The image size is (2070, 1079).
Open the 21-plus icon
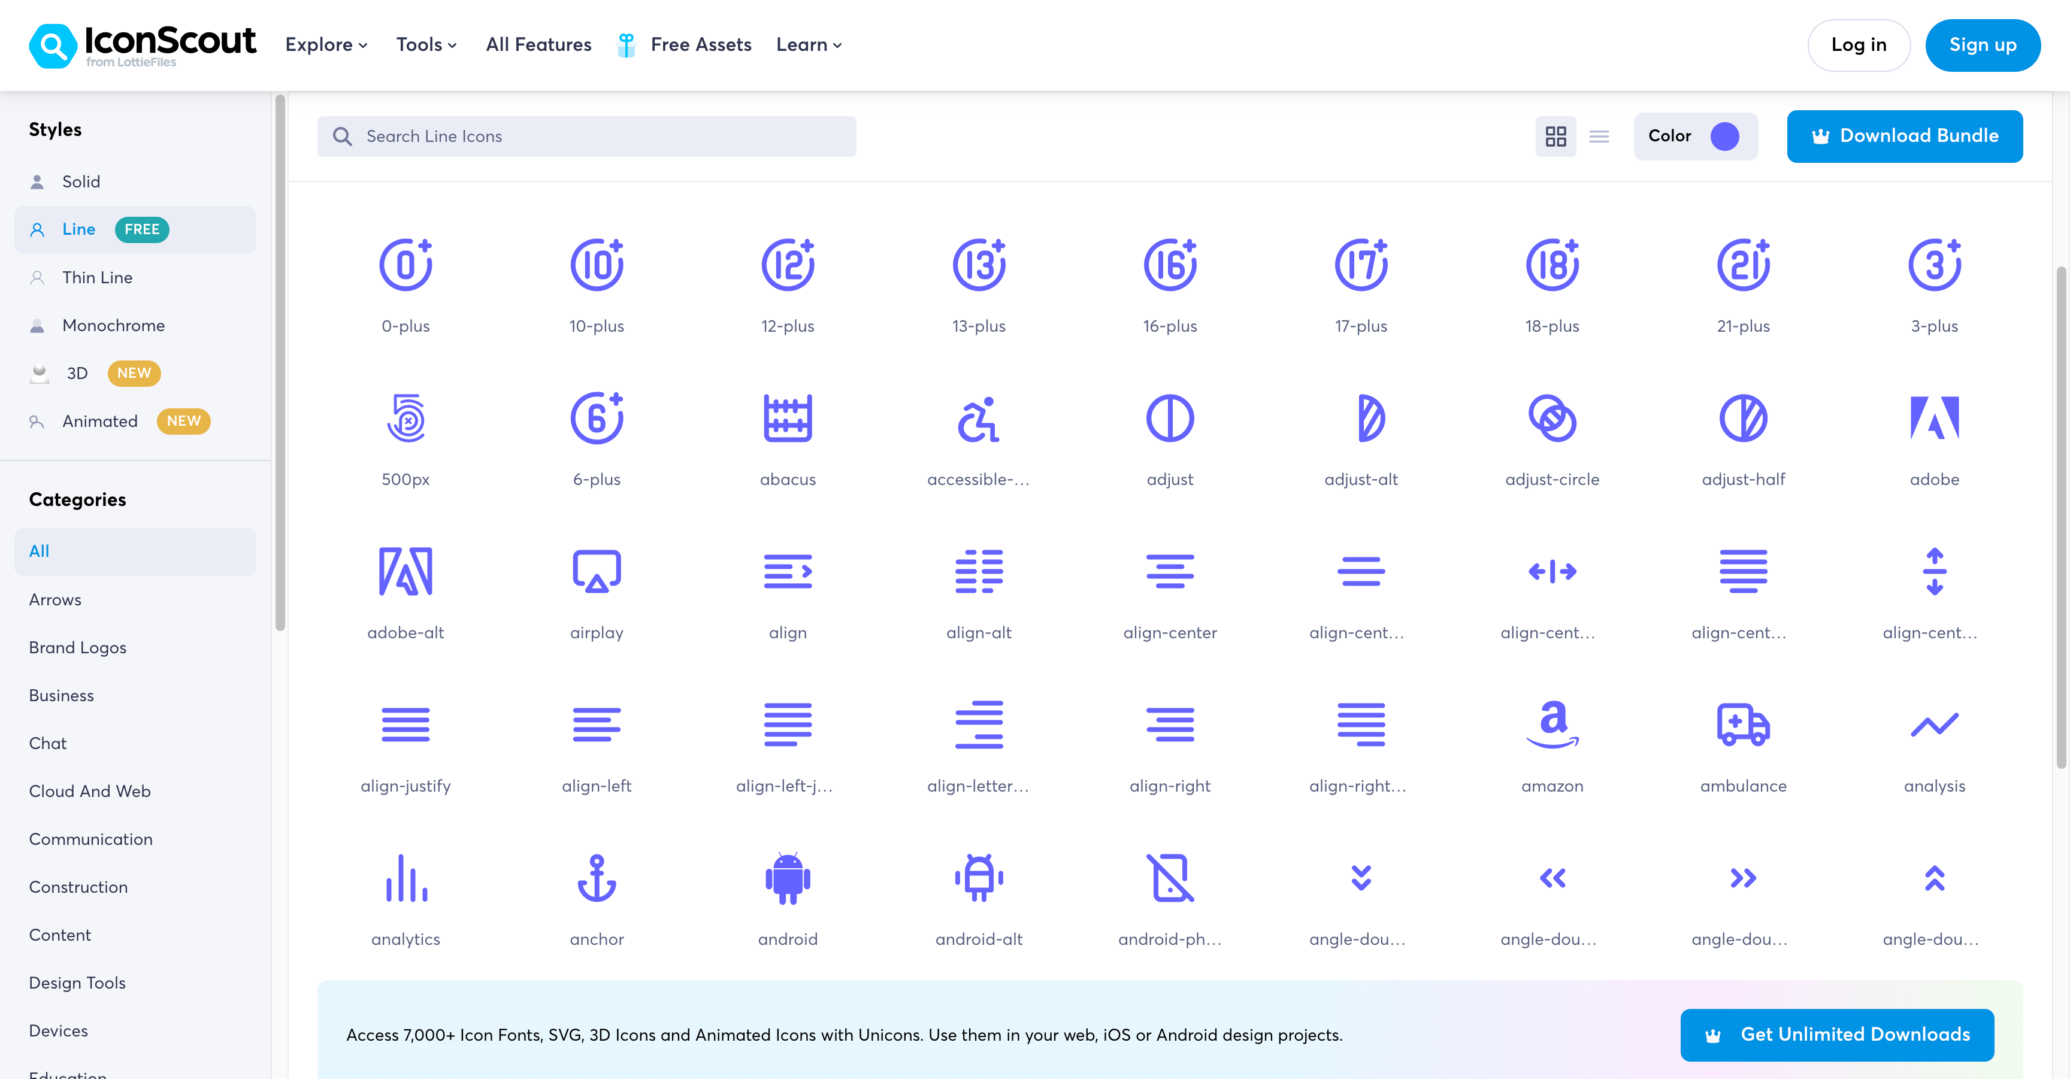pyautogui.click(x=1743, y=265)
